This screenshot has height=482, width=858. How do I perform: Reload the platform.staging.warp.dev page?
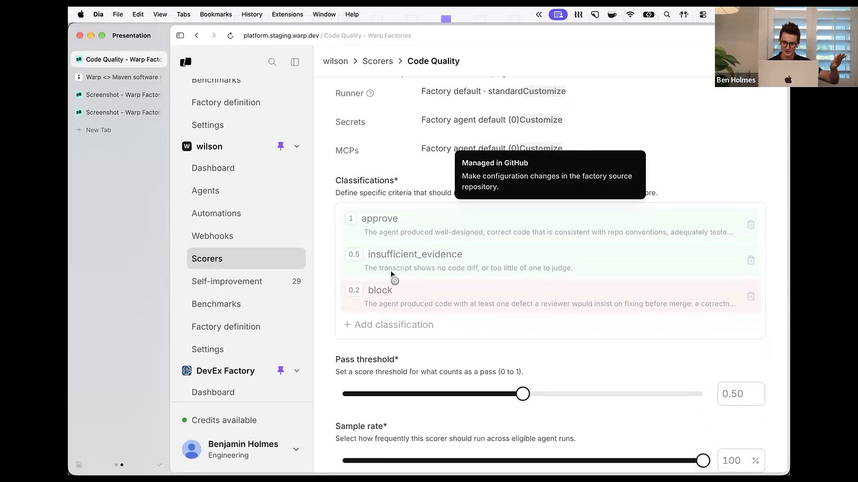point(230,35)
